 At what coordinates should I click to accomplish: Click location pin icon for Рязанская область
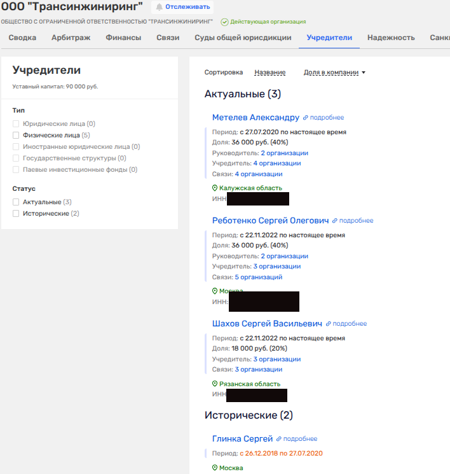tap(215, 384)
